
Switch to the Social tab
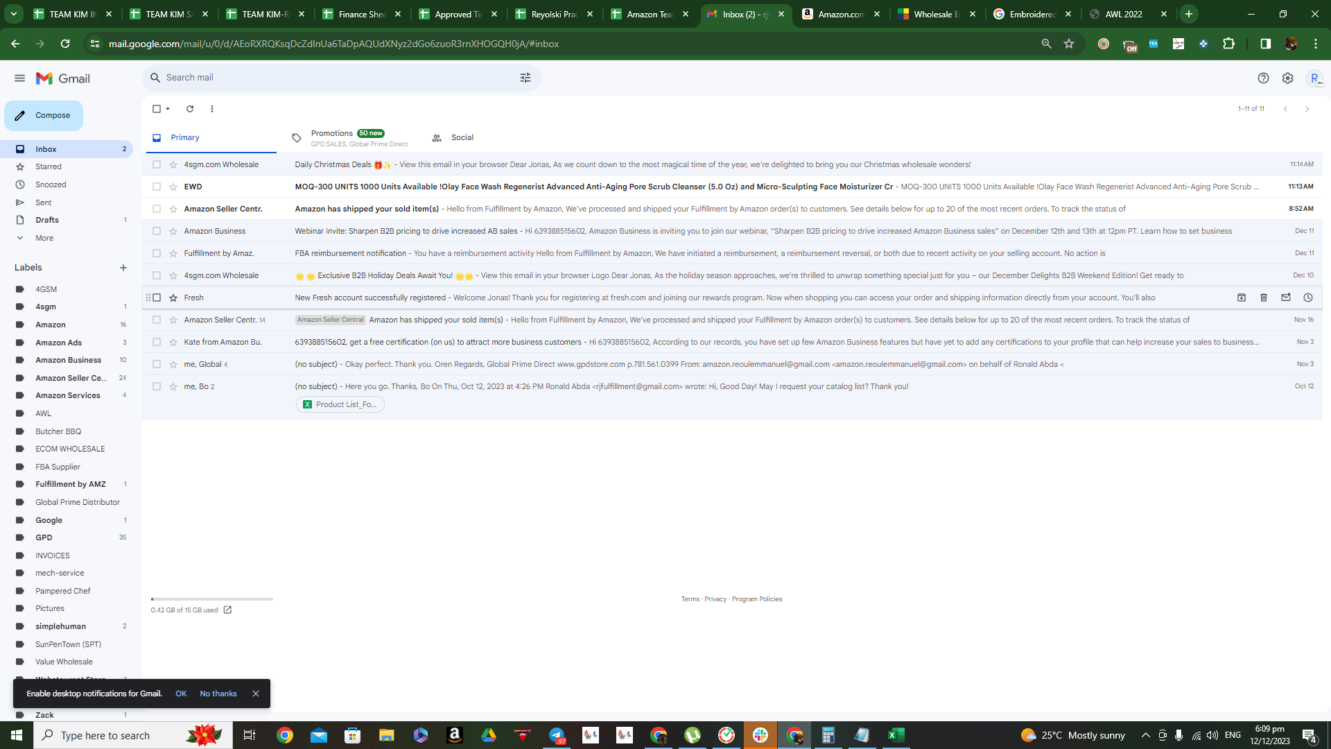point(454,138)
